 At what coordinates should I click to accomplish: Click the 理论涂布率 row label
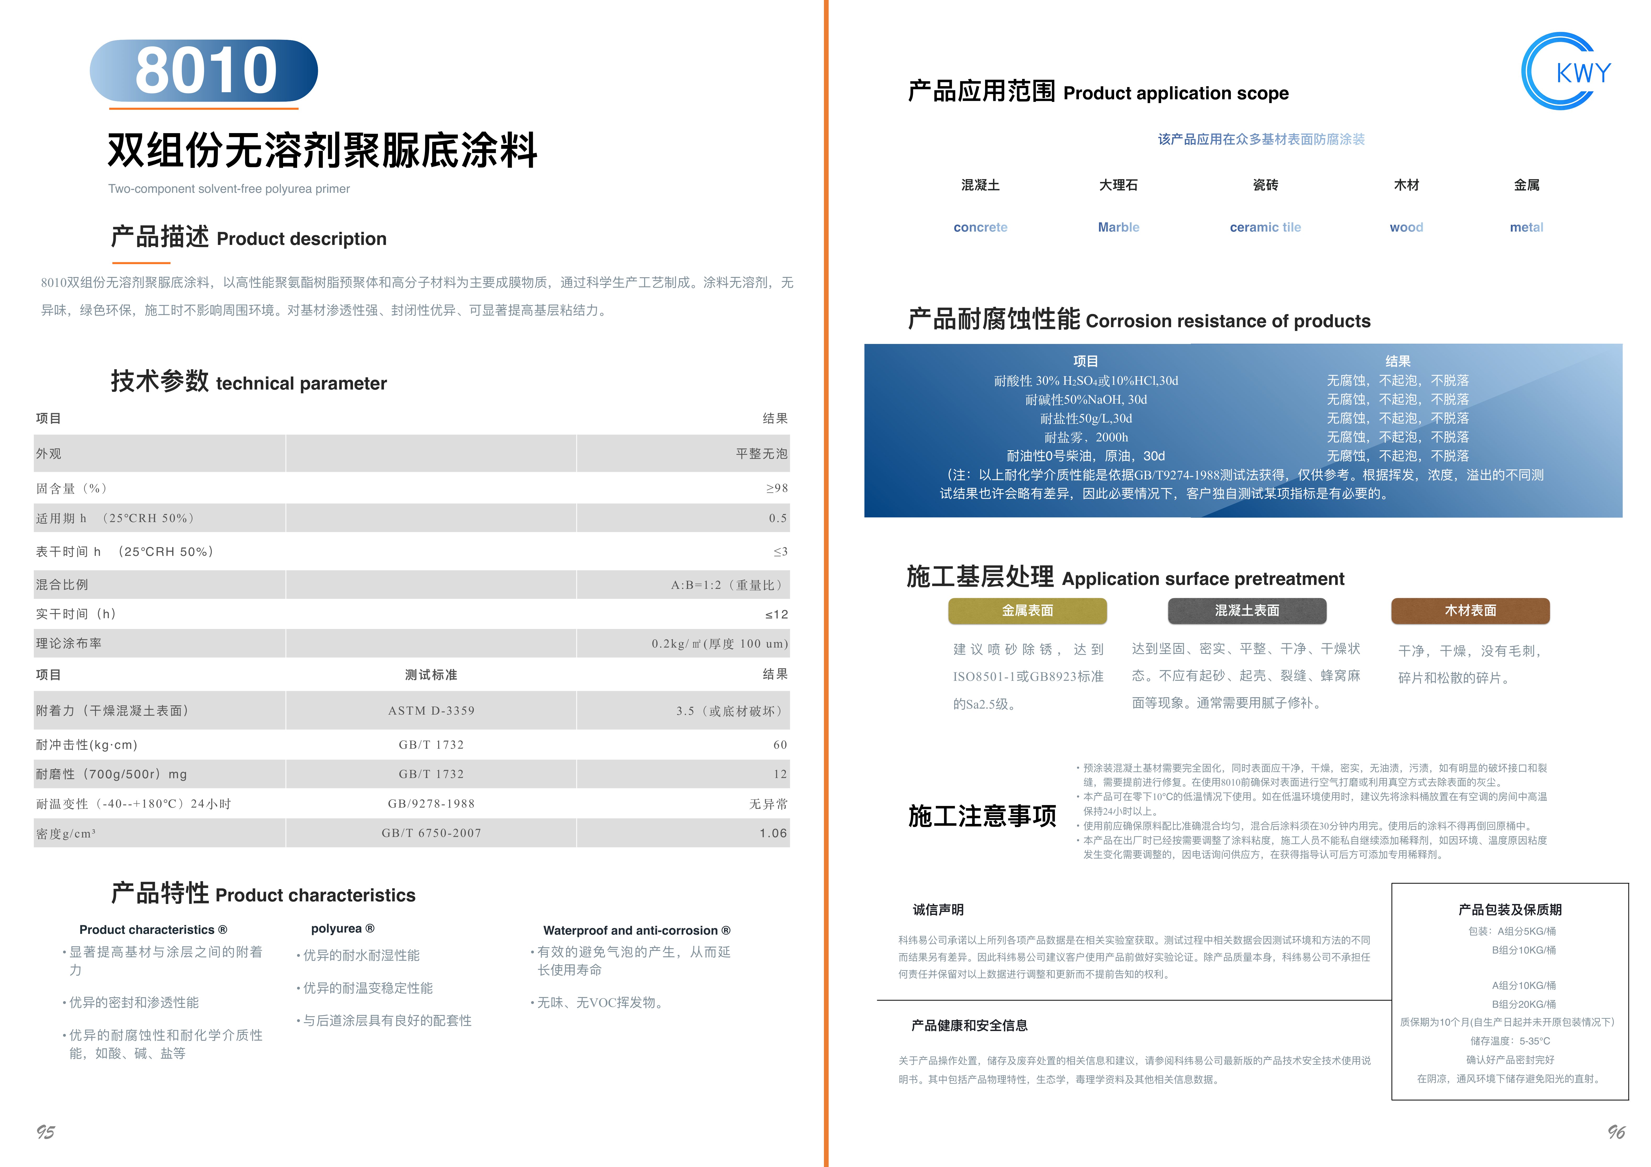point(68,644)
